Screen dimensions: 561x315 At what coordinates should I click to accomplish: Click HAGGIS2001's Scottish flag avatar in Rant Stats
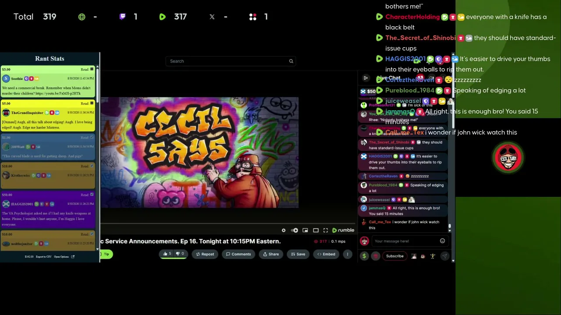click(x=6, y=204)
